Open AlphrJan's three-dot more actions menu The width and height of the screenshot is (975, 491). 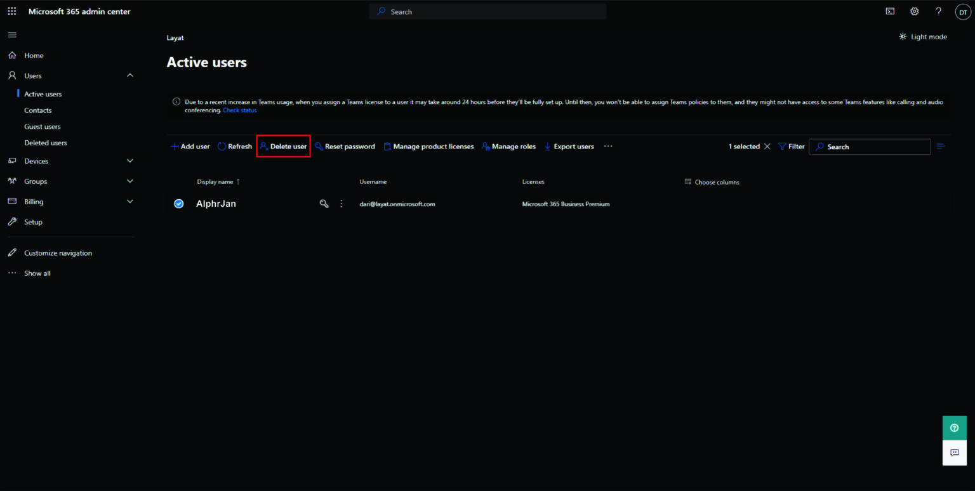(x=342, y=204)
